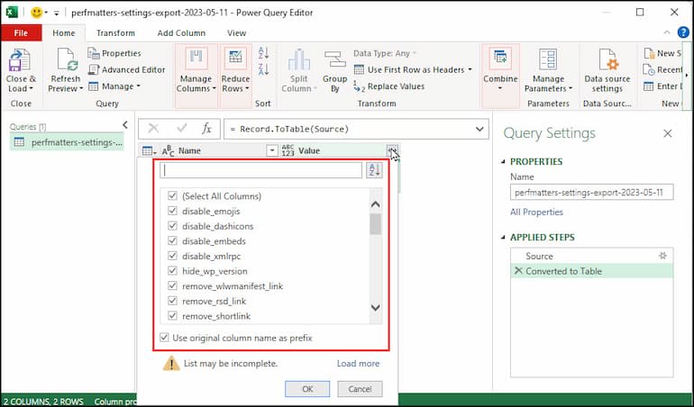Click the Refresh Preview icon
This screenshot has height=407, width=694.
67,60
